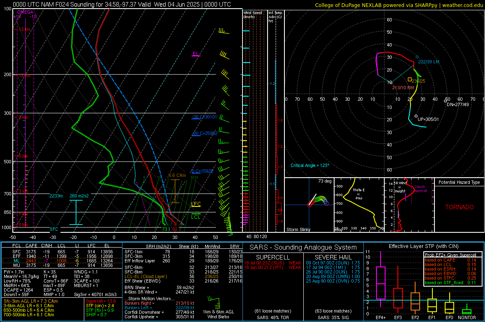485x322 pixels.
Task: Click the magenta EF4+ box plot
Action: click(381, 283)
